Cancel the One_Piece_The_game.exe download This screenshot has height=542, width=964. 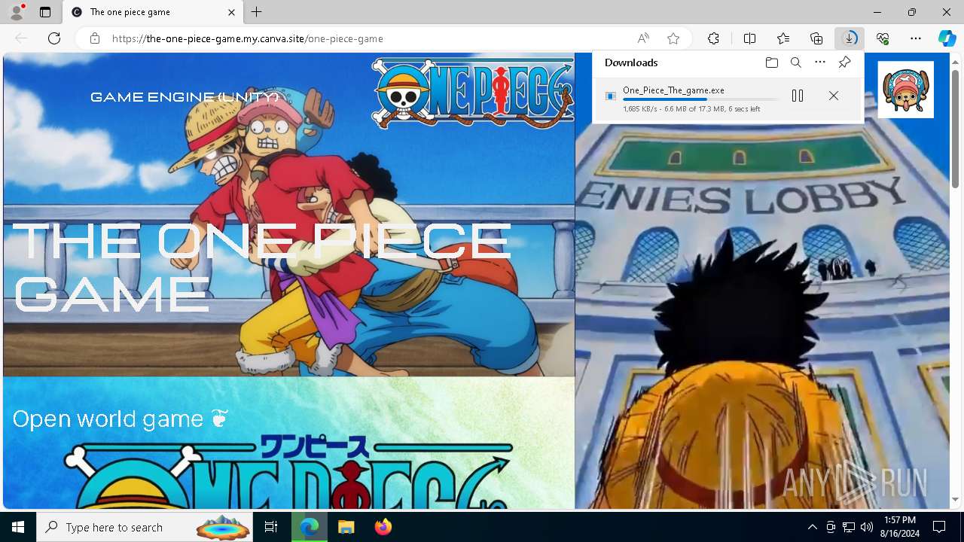tap(834, 96)
